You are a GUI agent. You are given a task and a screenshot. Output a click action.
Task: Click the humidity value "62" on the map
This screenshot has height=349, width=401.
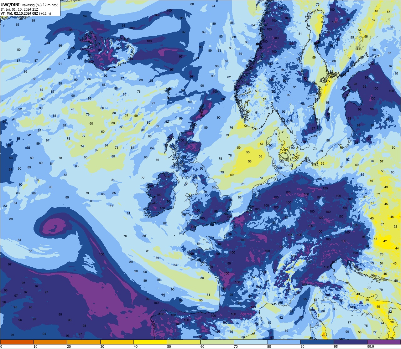pos(395,226)
